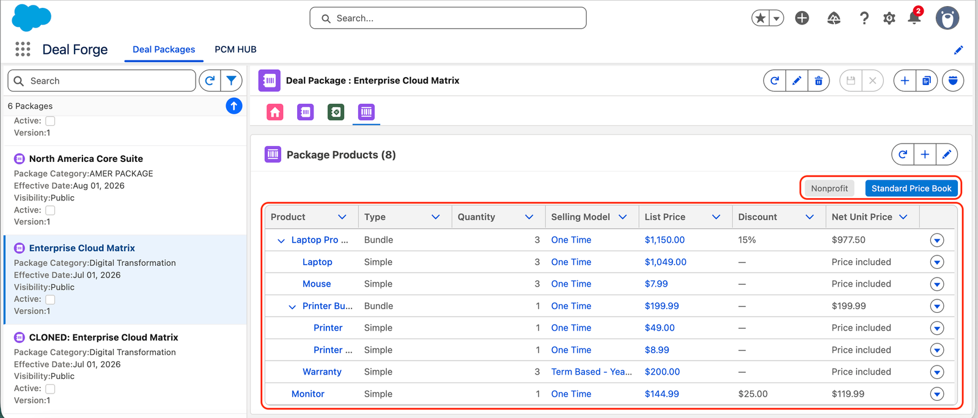
Task: Open the user profile avatar
Action: (x=947, y=18)
